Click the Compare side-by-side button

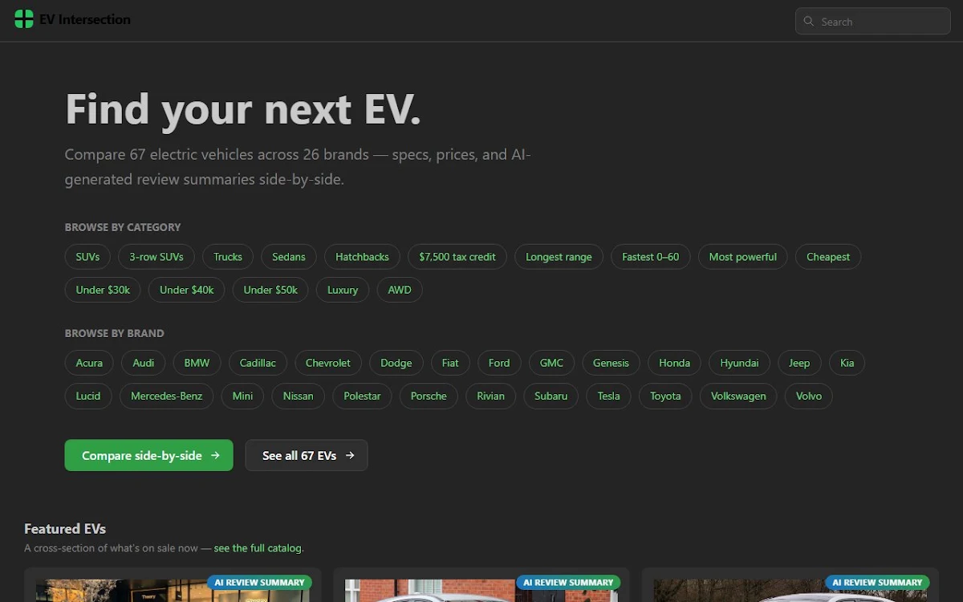(149, 455)
